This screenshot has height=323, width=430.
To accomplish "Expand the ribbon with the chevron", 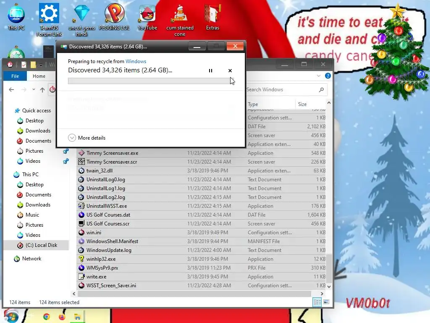I will pos(318,76).
